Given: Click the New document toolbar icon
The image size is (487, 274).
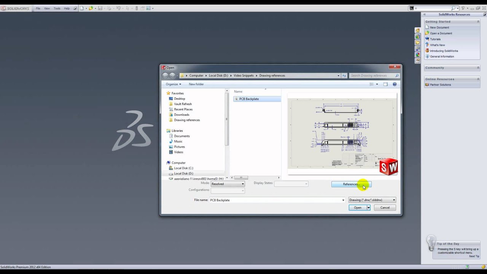Looking at the screenshot, I should pyautogui.click(x=82, y=8).
